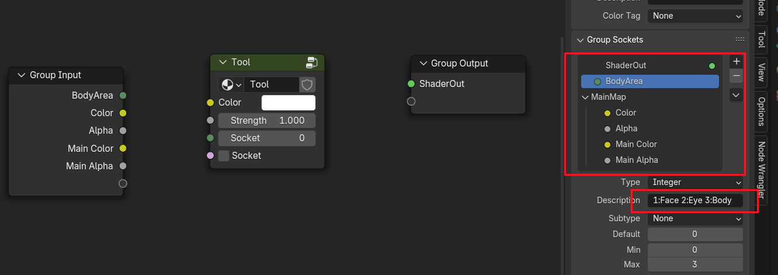Collapse the MainMap panel in socket list
Screen dimensions: 778x275
[586, 97]
